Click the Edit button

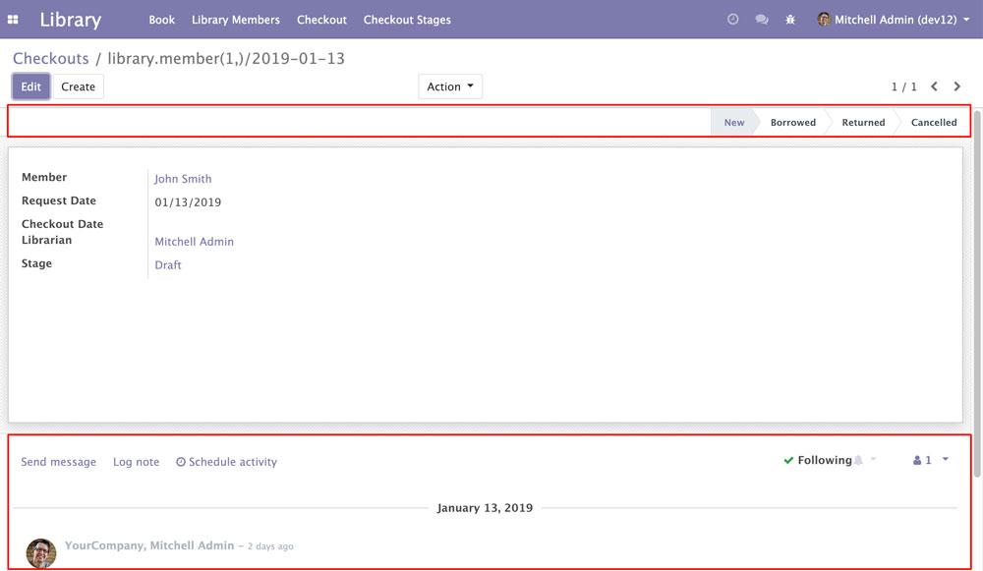pyautogui.click(x=30, y=86)
